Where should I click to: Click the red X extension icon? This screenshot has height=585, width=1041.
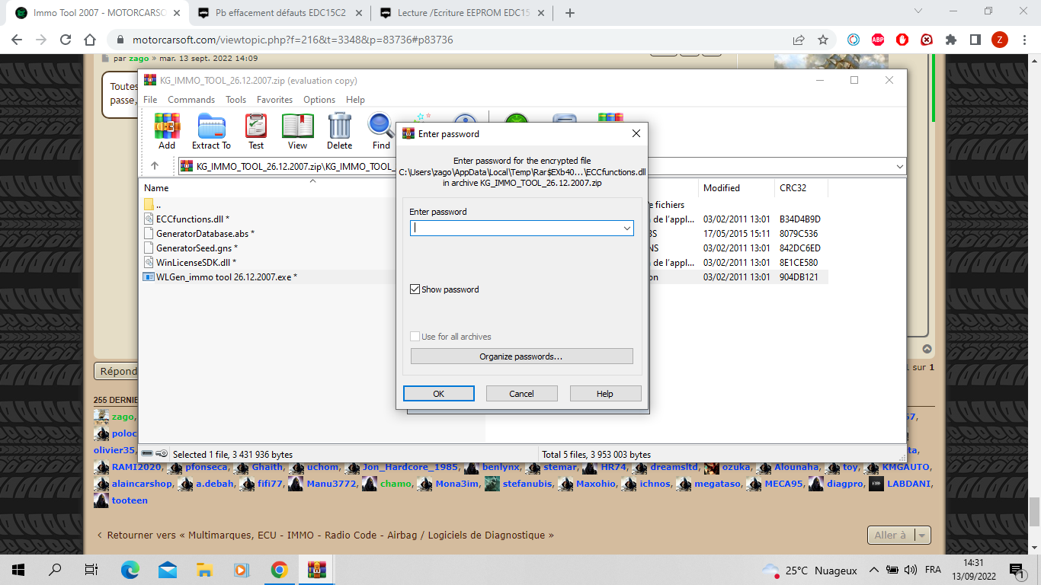click(x=927, y=40)
